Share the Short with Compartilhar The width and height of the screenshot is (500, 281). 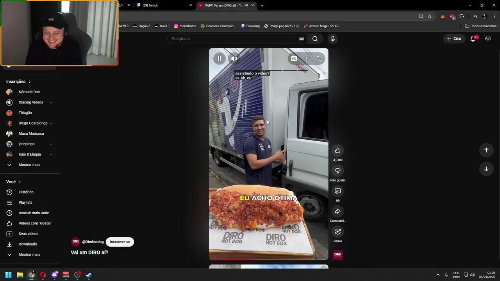[x=337, y=212]
